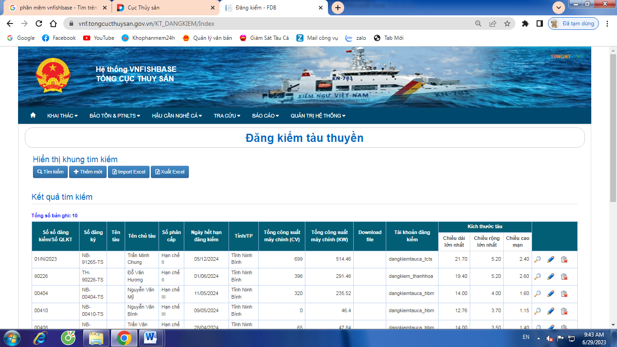View details of record 90226 with magnifier

point(538,277)
